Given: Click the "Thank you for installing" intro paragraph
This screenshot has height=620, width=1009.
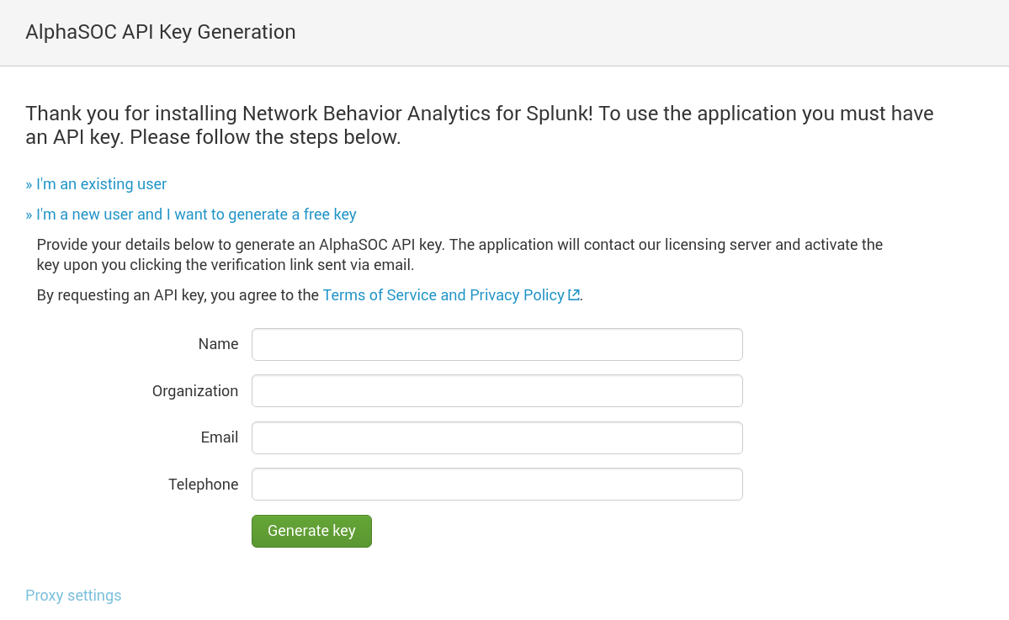Looking at the screenshot, I should [x=480, y=125].
